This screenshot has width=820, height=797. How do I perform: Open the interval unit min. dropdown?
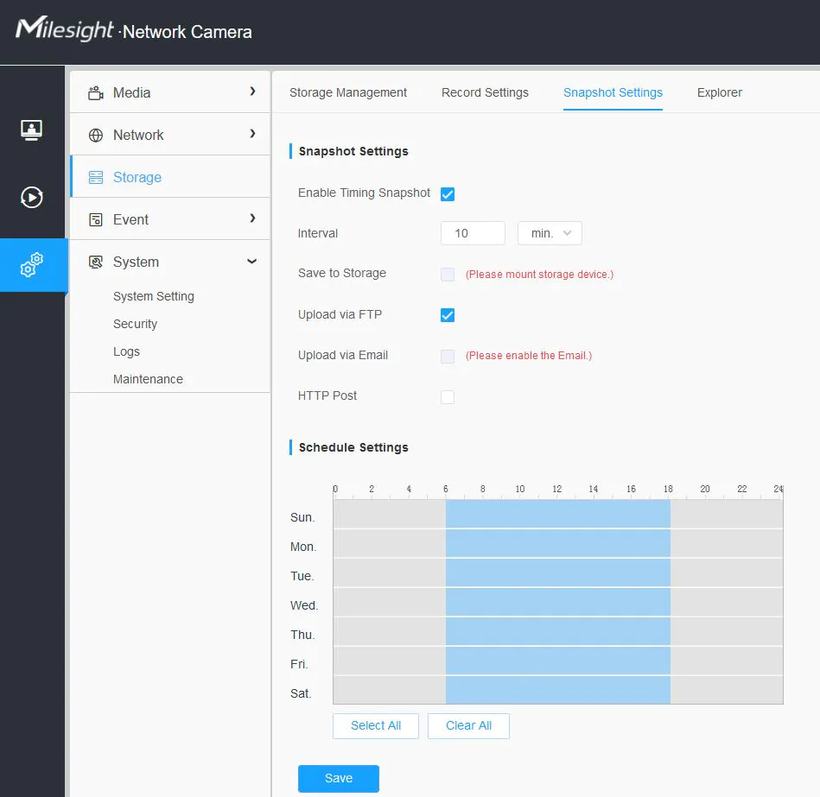point(550,233)
